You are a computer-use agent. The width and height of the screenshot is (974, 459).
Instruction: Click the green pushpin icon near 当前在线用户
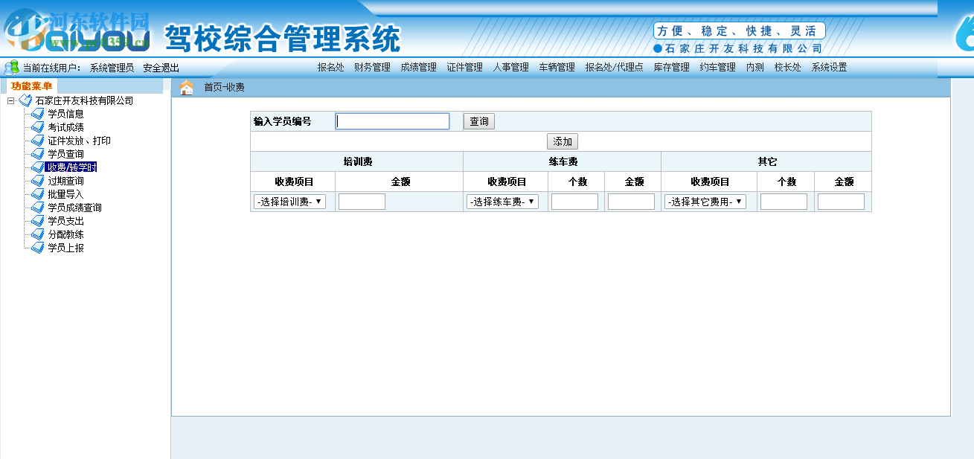pyautogui.click(x=10, y=66)
